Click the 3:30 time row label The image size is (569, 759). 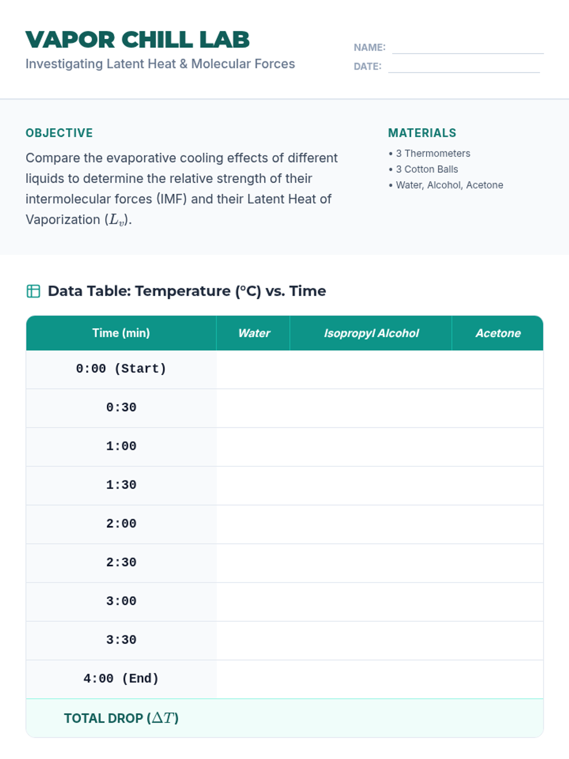[121, 640]
